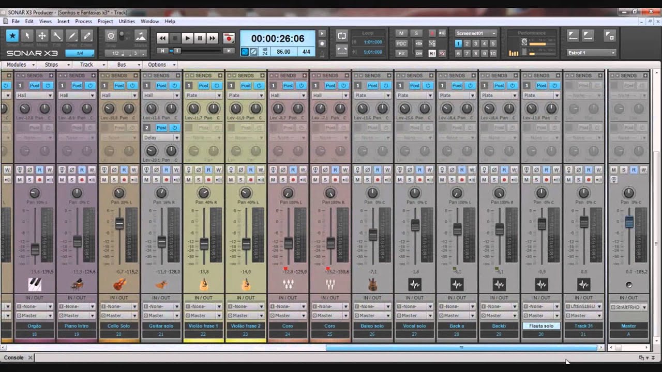Click the tempo 86.00 field
This screenshot has height=372, width=662.
(x=283, y=52)
